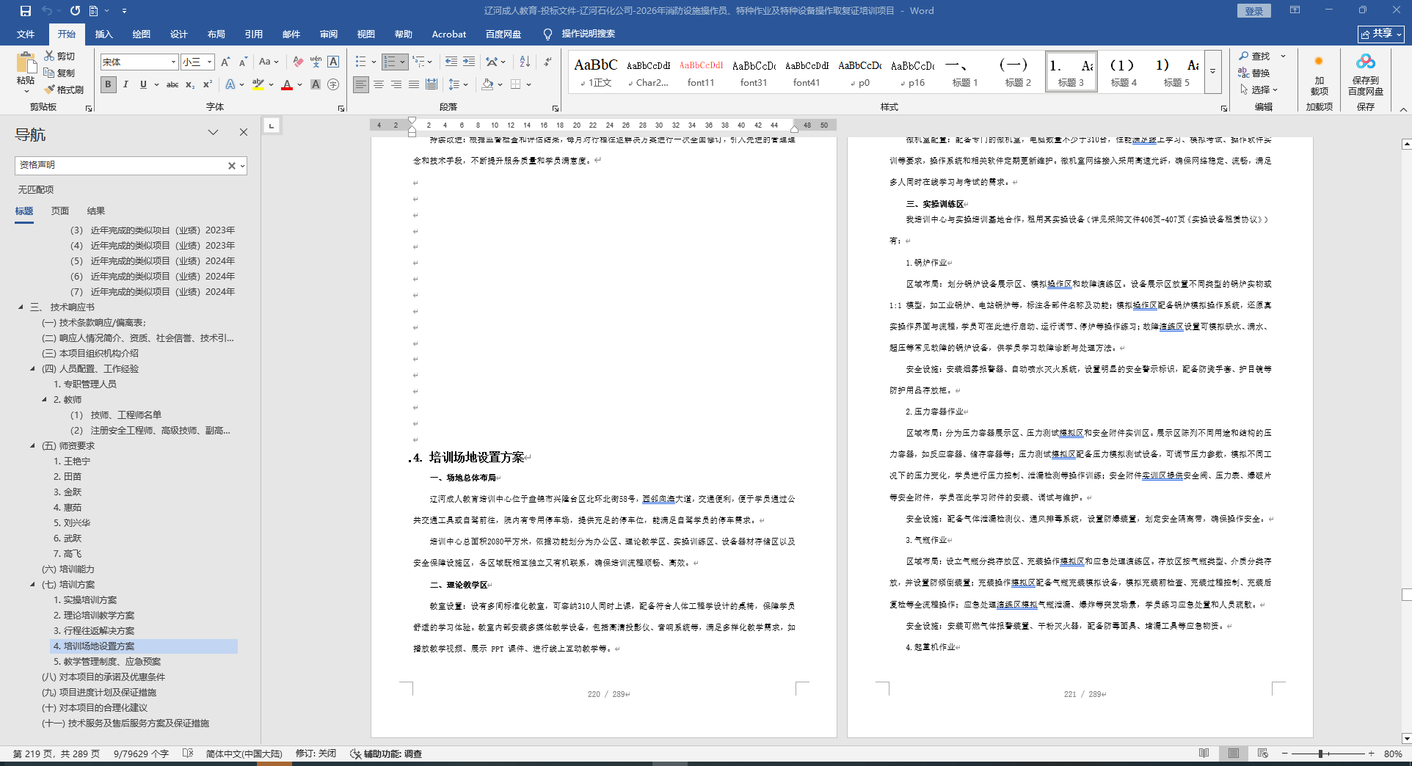Screen dimensions: 1412x766
Task: Save the document with the floppy disk icon
Action: [26, 11]
